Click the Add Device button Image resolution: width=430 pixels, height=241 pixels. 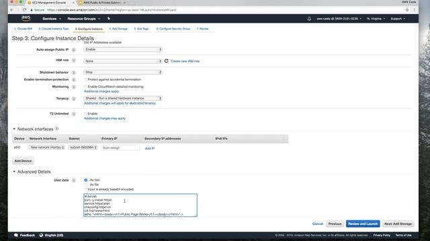coord(23,161)
